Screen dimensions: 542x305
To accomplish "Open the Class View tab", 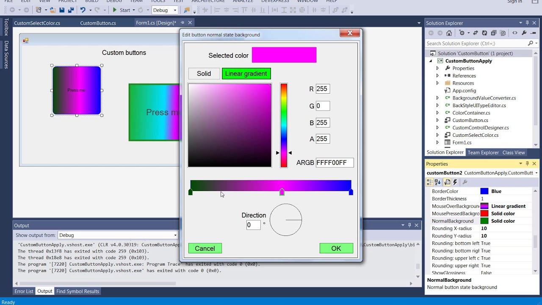I will [514, 152].
